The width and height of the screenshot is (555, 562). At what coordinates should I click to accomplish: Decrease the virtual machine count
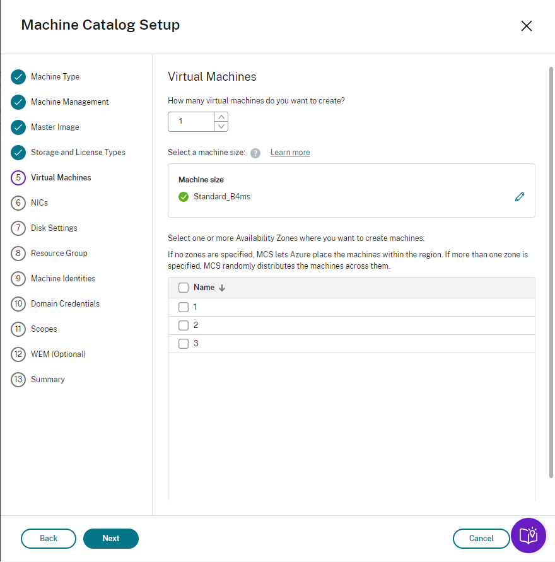point(221,126)
